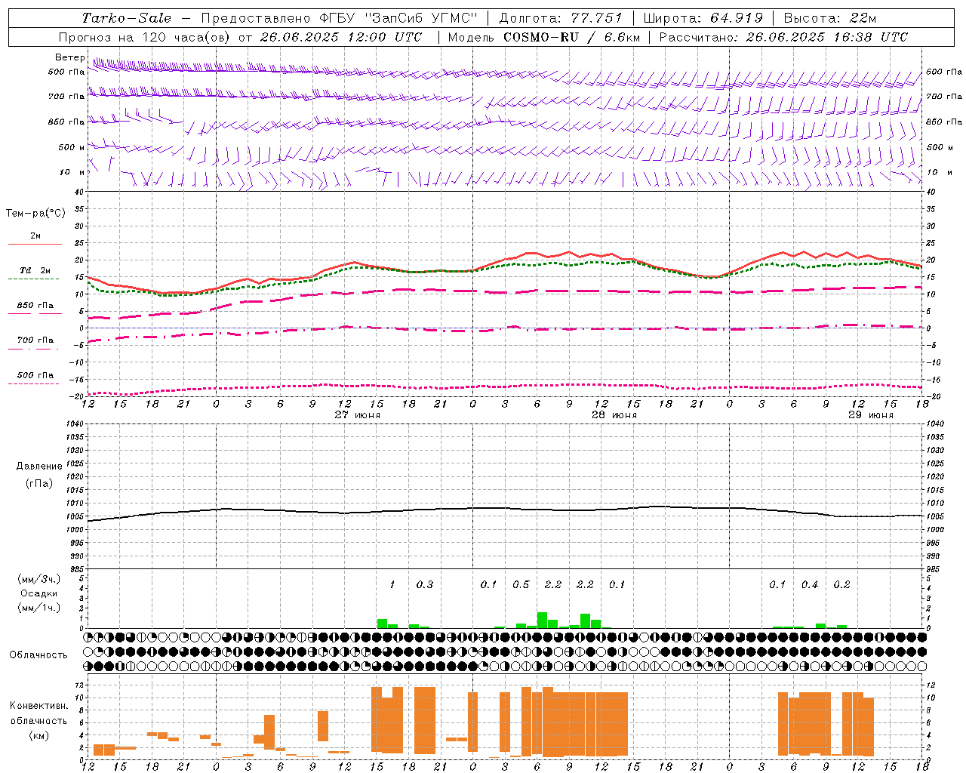The height and width of the screenshot is (773, 966).
Task: Click the forecast start 26.06.2025 12:00 UTC
Action: point(341,37)
